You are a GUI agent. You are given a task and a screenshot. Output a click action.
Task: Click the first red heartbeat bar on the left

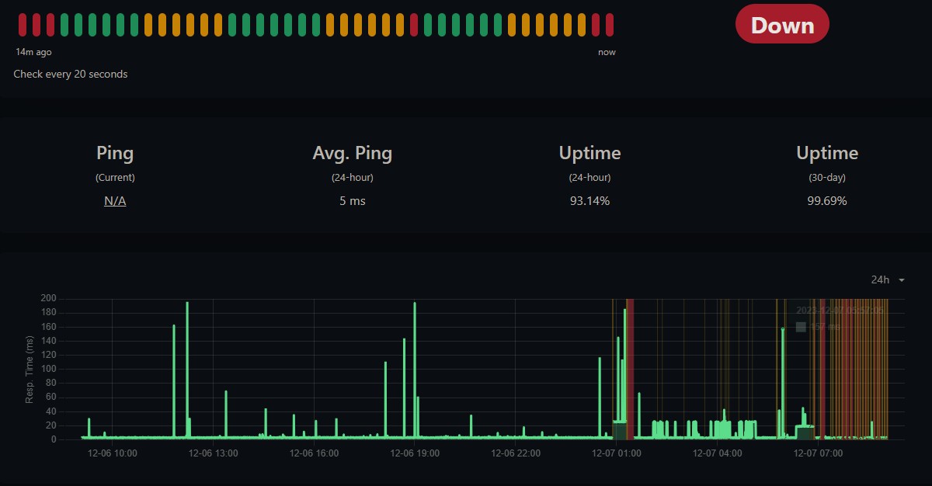tap(23, 25)
